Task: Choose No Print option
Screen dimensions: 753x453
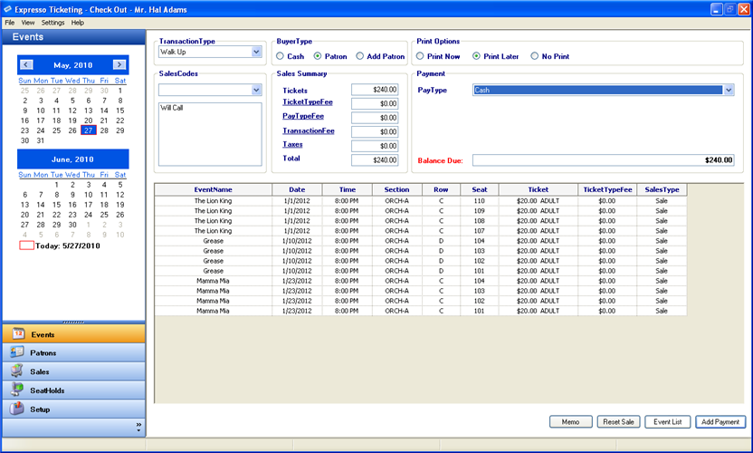Action: tap(535, 56)
